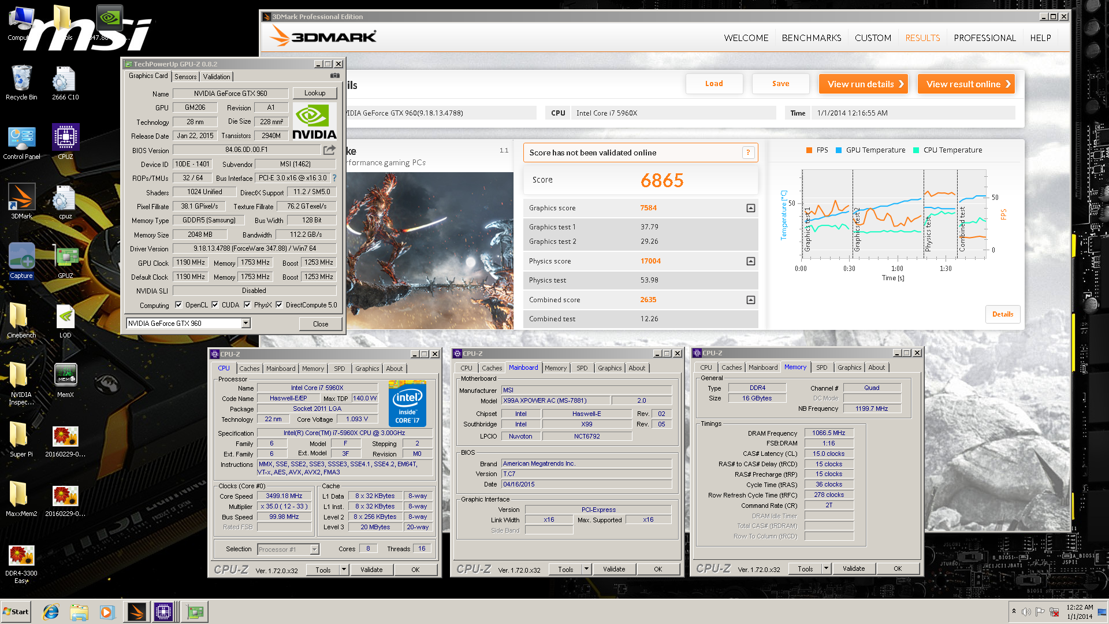
Task: Launch Capture desktop icon
Action: click(21, 261)
